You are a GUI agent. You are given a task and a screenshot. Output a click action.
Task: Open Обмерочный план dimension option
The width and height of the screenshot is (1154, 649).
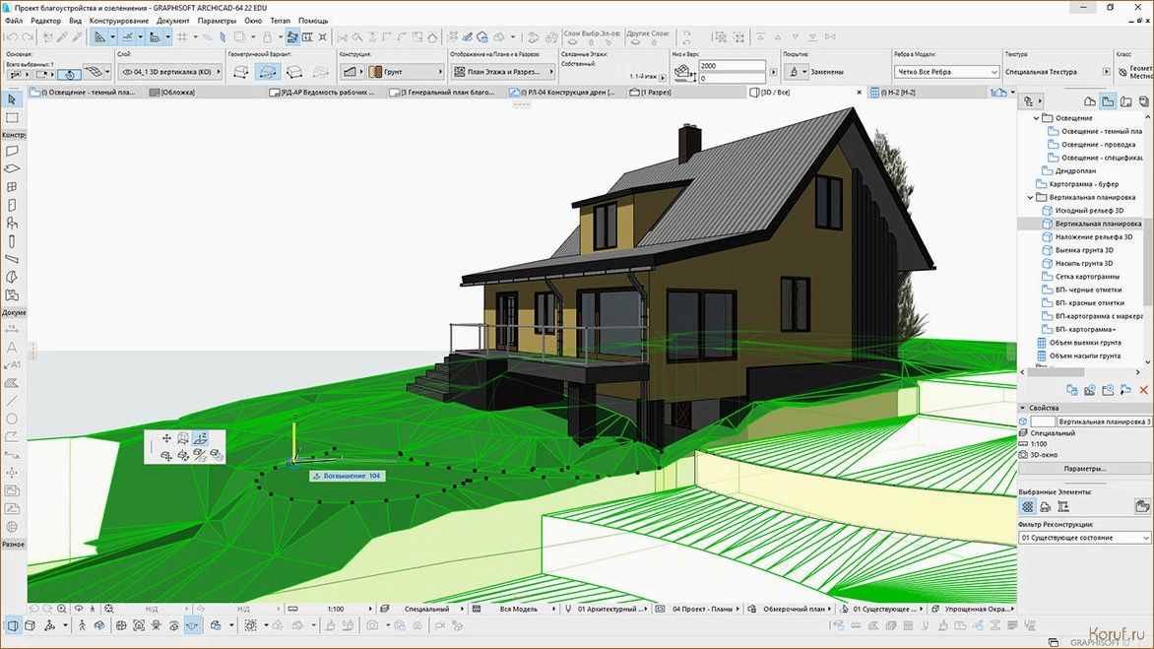click(794, 610)
